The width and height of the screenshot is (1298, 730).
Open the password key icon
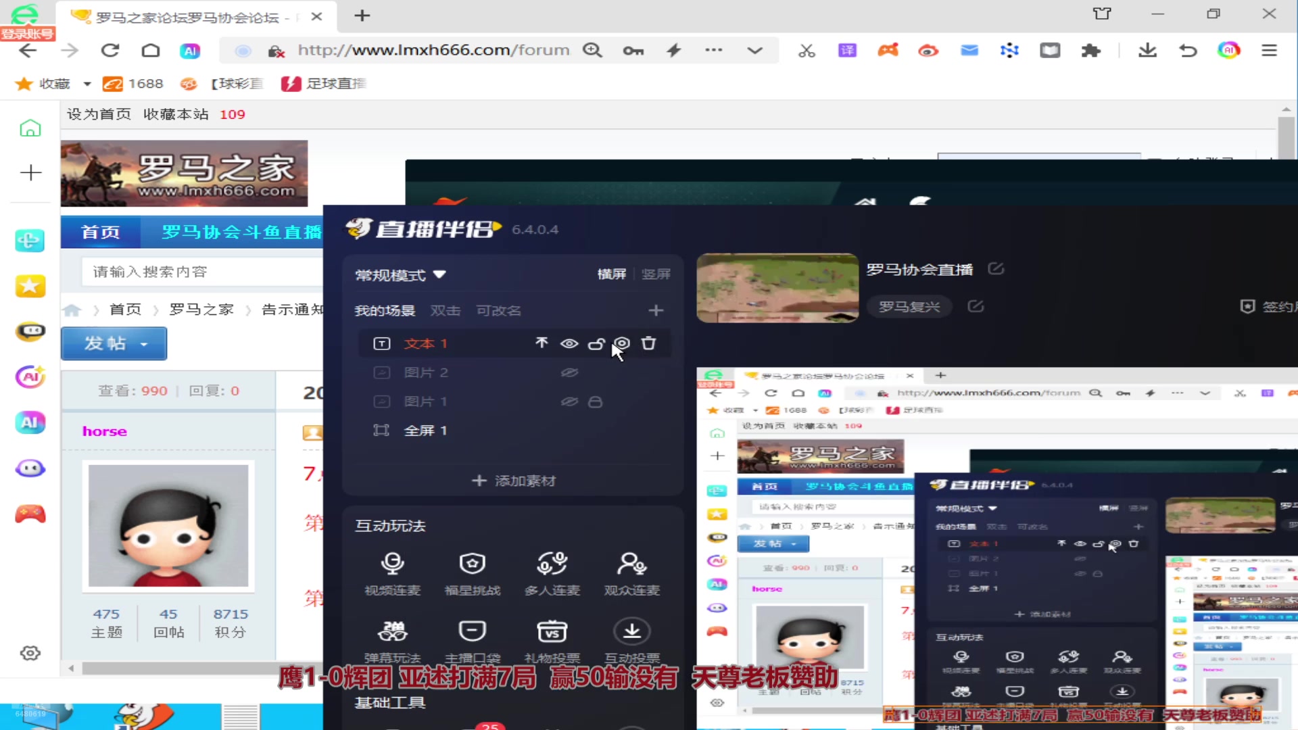pyautogui.click(x=633, y=51)
